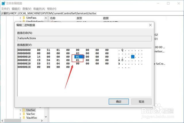Select the UmPass key label

coord(31,18)
